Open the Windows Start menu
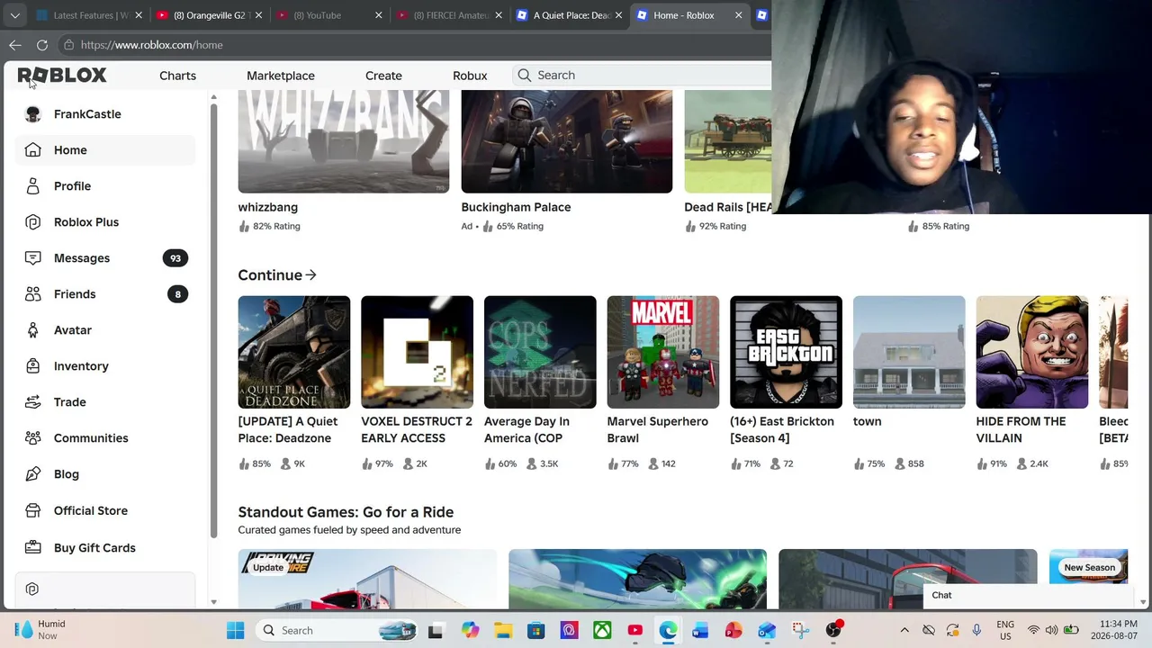Screen dimensions: 1152x648 (x=236, y=630)
